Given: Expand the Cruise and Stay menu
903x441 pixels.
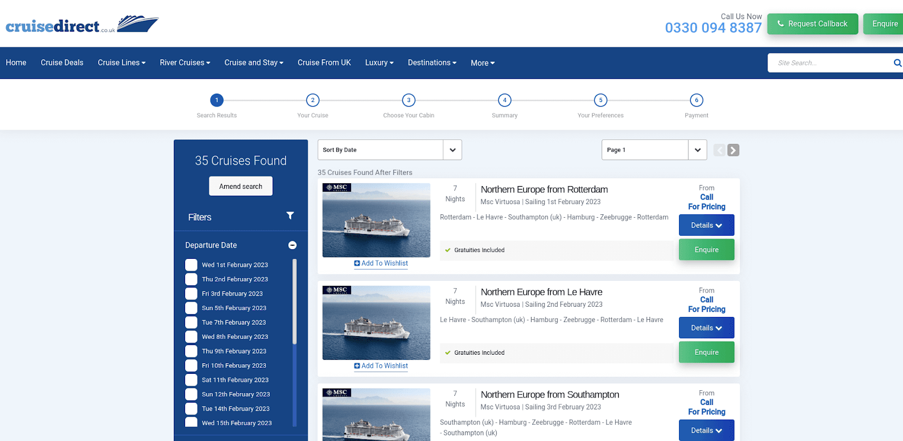Looking at the screenshot, I should tap(254, 63).
